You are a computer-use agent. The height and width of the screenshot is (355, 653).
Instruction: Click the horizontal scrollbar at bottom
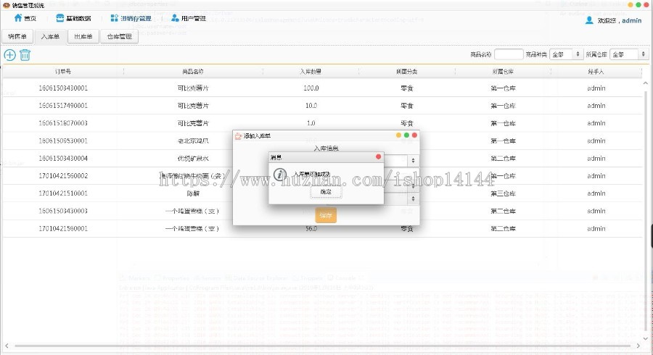click(323, 346)
